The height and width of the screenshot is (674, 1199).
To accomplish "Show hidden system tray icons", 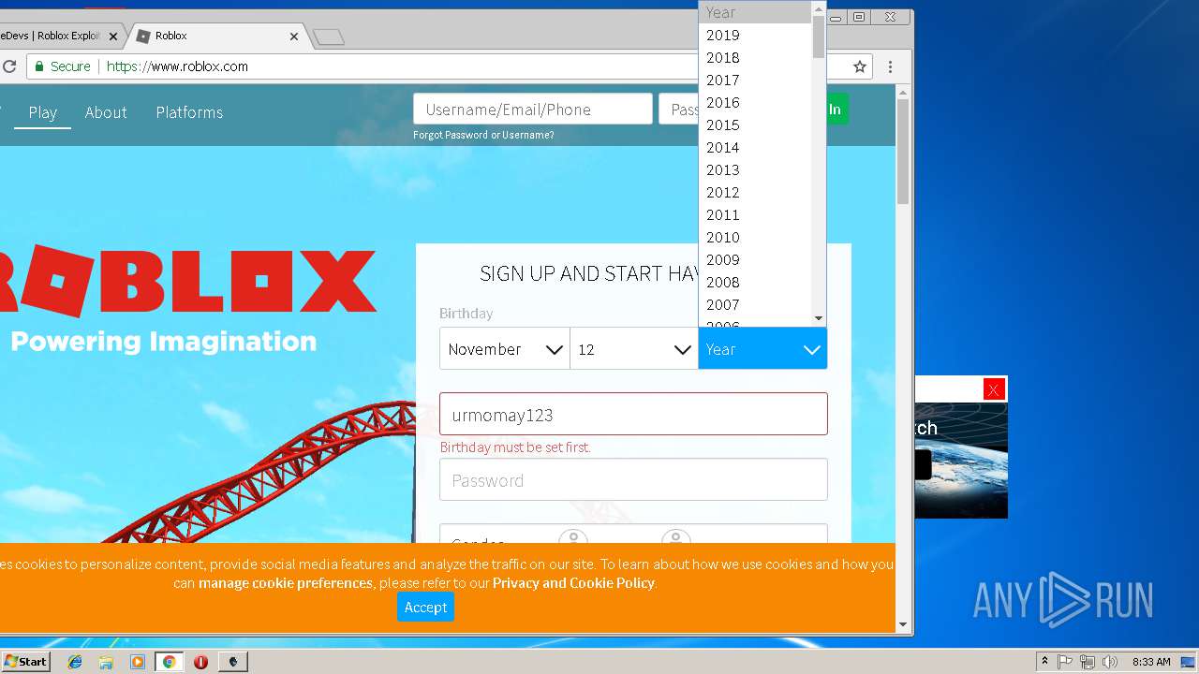I will tap(1044, 662).
